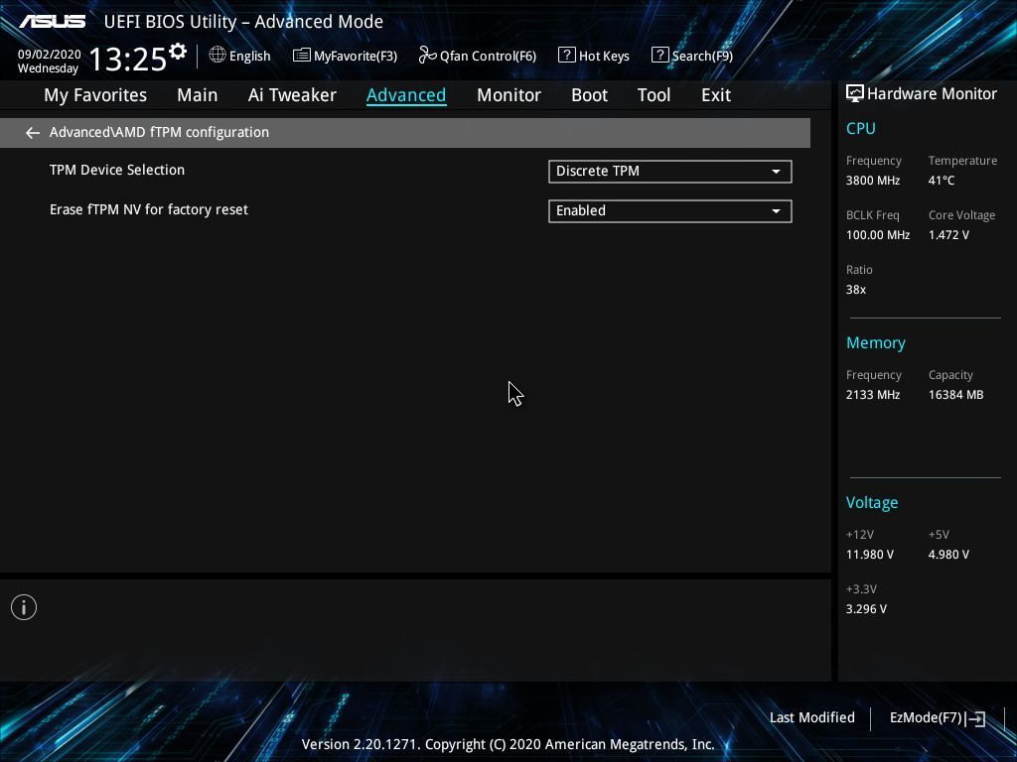
Task: Click the Search question mark icon
Action: [659, 56]
